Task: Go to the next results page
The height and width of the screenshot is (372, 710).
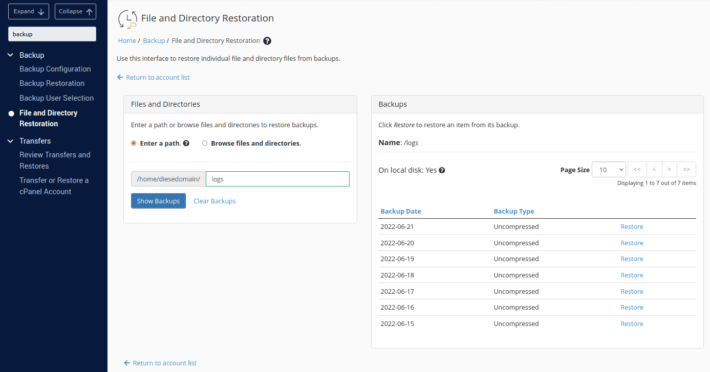Action: (x=669, y=170)
